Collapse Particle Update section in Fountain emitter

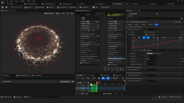[81, 45]
